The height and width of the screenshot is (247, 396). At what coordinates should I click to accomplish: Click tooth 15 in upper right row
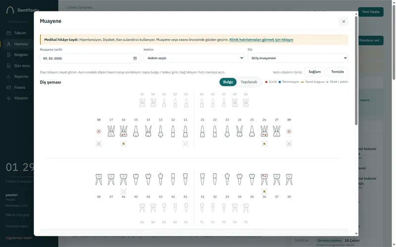136,131
